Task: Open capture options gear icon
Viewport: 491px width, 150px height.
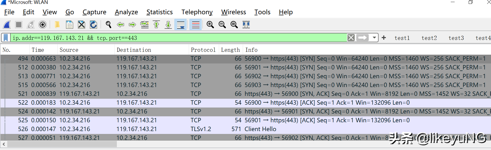Action: (43, 25)
